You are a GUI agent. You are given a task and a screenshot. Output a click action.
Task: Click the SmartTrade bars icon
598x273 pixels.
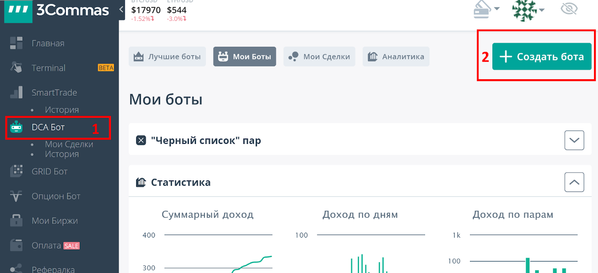pyautogui.click(x=16, y=92)
